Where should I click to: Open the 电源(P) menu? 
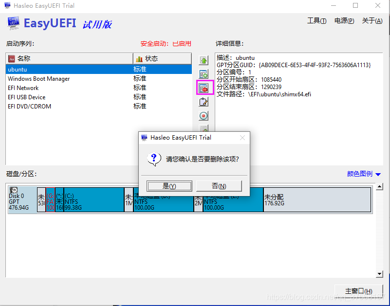344,21
